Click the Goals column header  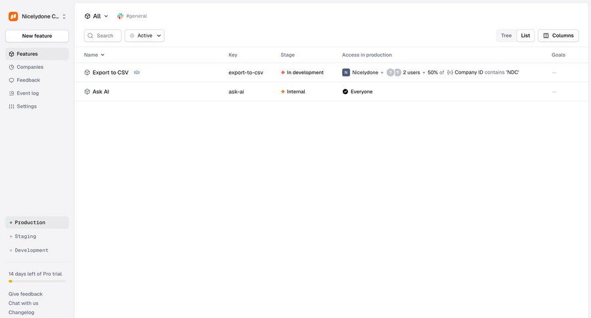[x=558, y=55]
